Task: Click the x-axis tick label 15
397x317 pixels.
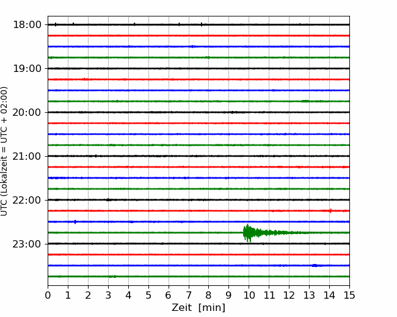Action: coord(349,295)
